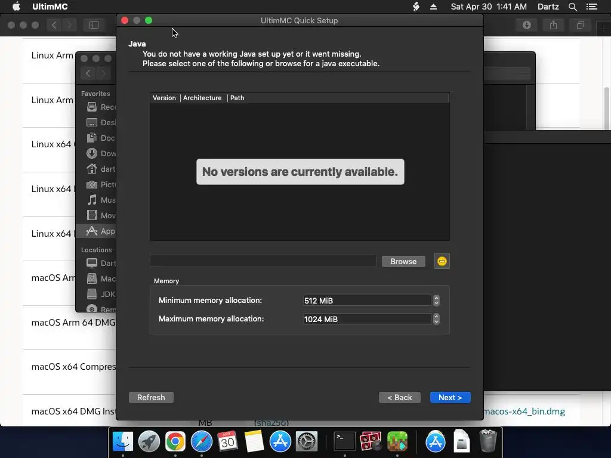The width and height of the screenshot is (611, 458).
Task: Click the eject icon in menu bar
Action: tap(433, 7)
